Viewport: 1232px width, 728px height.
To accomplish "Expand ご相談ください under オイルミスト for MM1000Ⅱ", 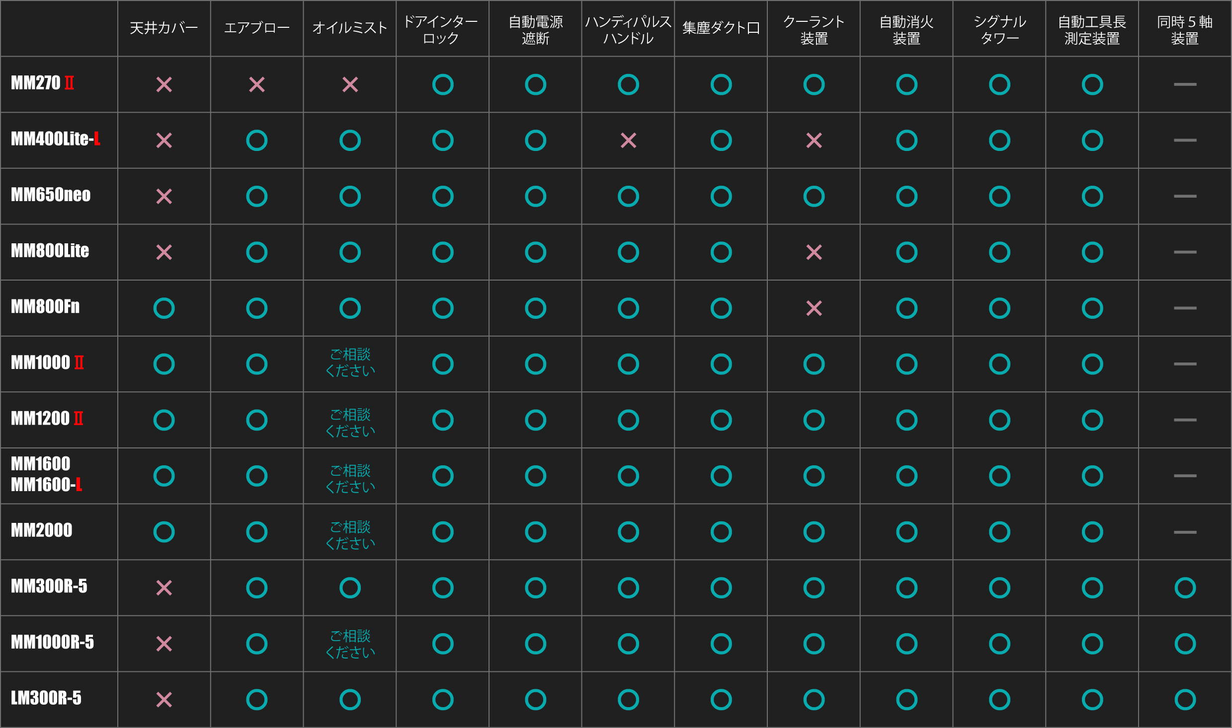I will point(350,364).
